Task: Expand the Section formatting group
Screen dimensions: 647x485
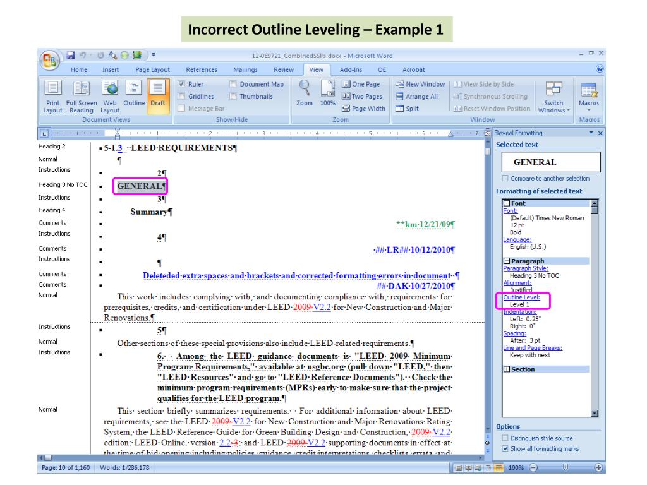Action: click(x=507, y=369)
